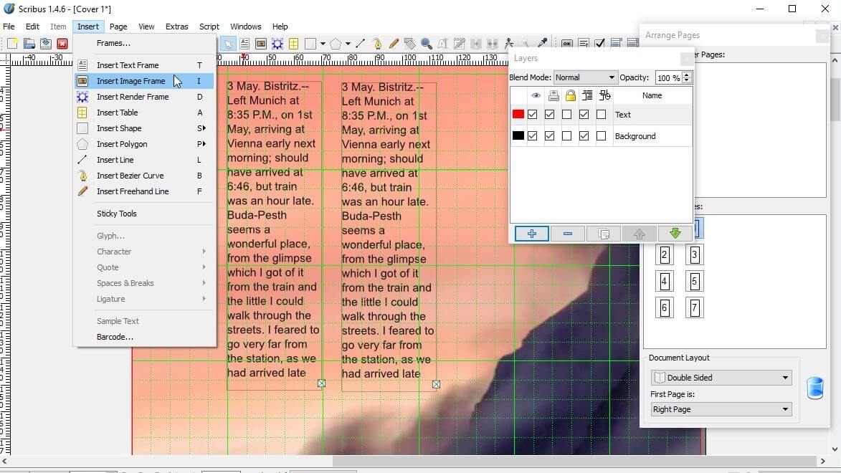Choose Insert Table menu entry
The height and width of the screenshot is (473, 841).
click(144, 113)
